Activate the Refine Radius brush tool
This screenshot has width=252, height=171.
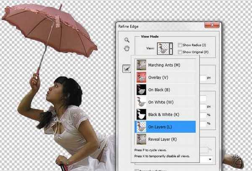[126, 69]
